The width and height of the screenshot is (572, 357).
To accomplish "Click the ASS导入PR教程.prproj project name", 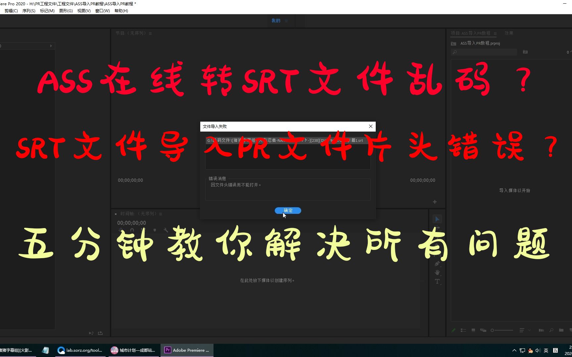I will (x=480, y=43).
